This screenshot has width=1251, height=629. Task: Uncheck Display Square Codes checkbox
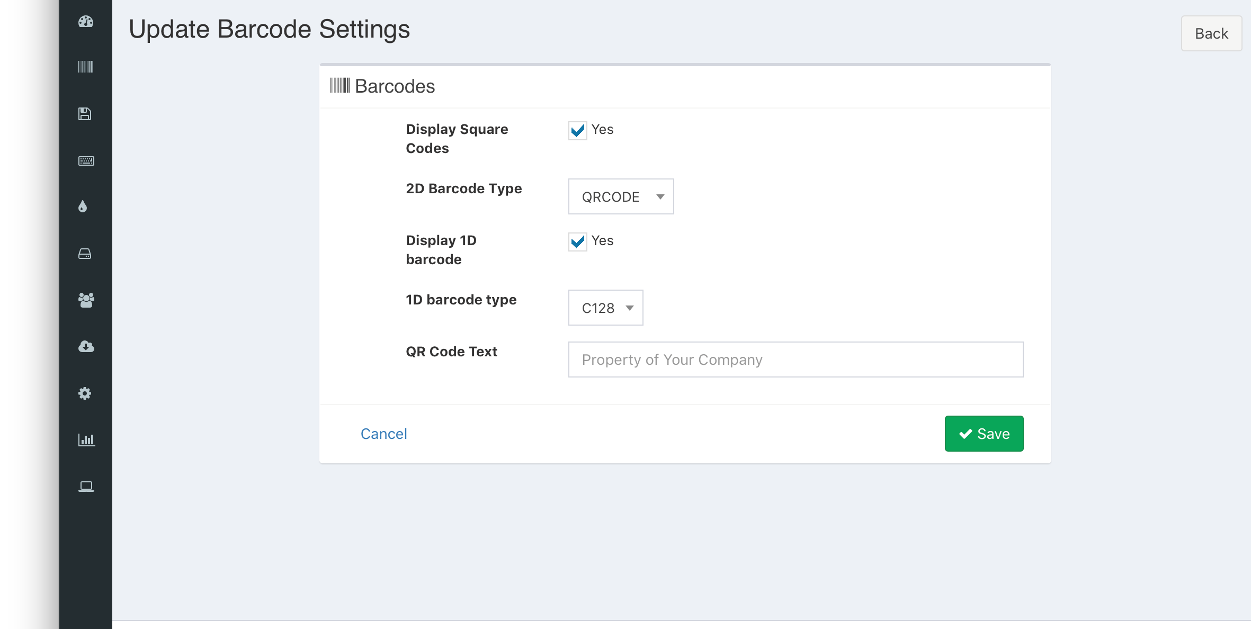point(577,130)
